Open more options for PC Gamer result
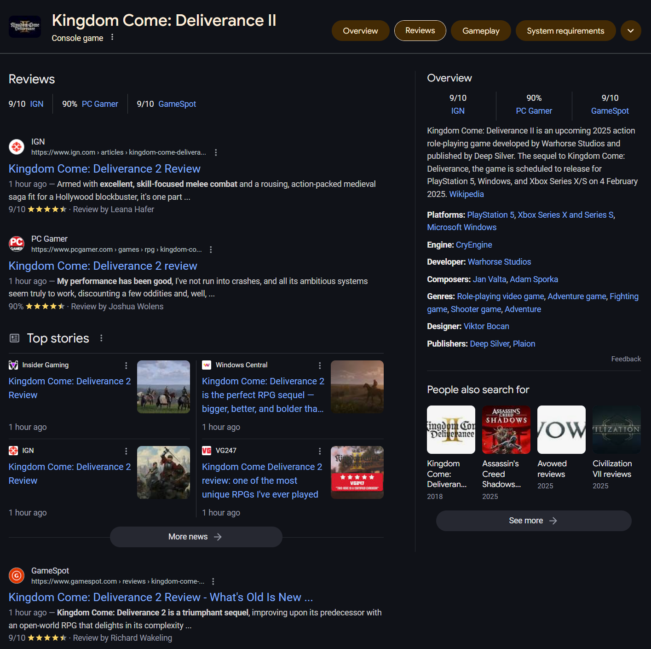651x649 pixels. [x=211, y=249]
